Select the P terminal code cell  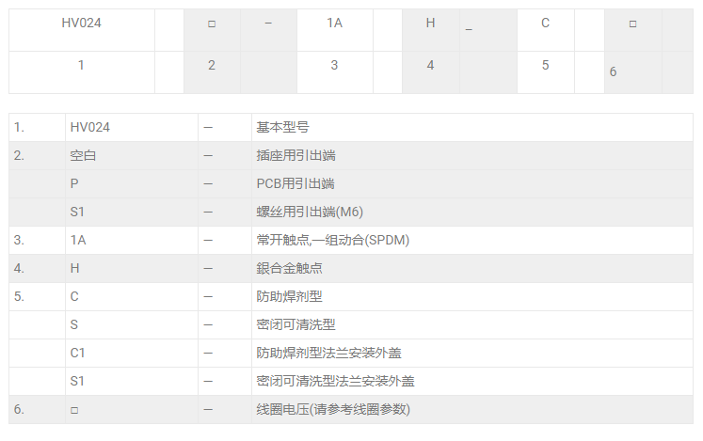point(74,183)
